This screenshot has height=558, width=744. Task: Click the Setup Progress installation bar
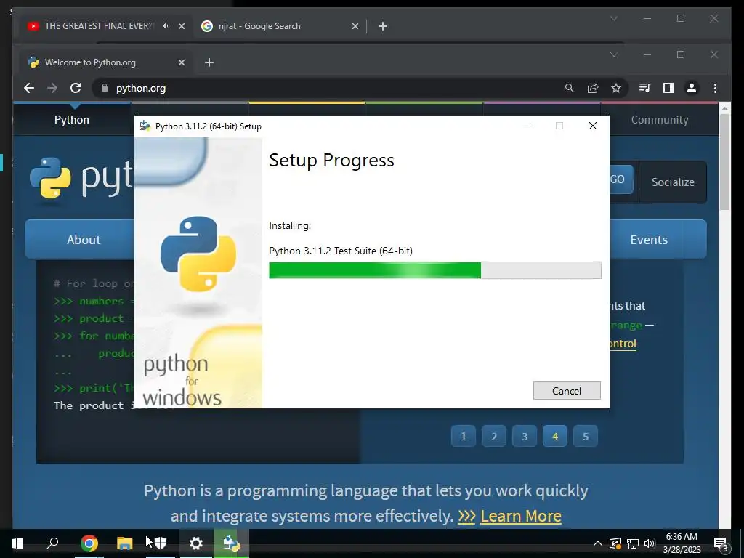434,270
